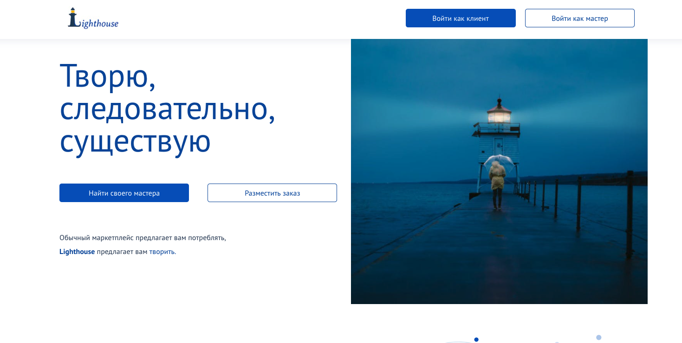Click 'Найти своего мастера' button
The height and width of the screenshot is (343, 682).
click(124, 193)
